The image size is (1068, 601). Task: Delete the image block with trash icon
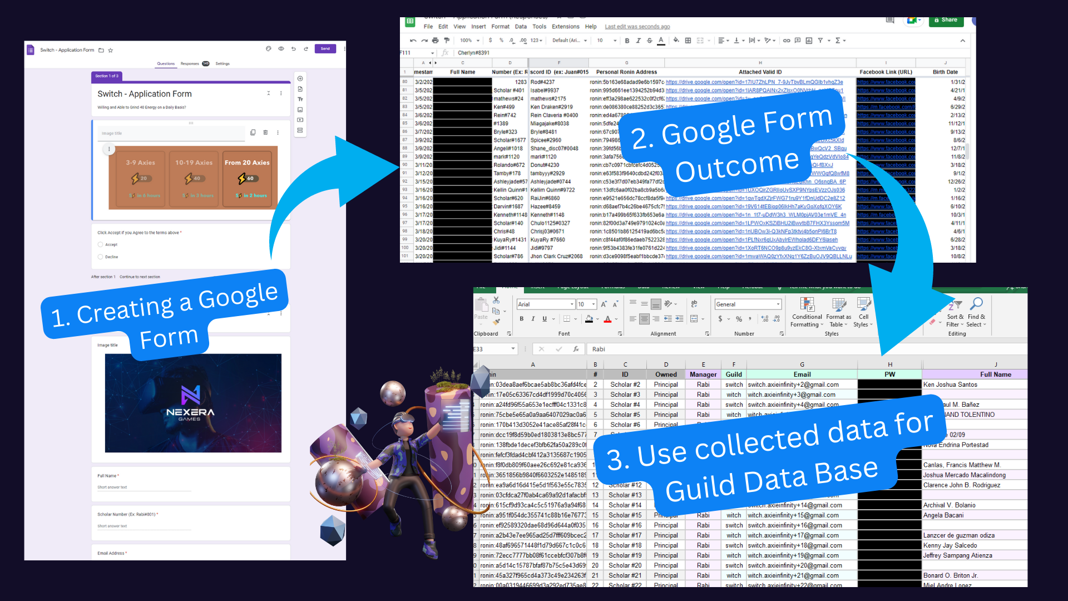coord(265,132)
